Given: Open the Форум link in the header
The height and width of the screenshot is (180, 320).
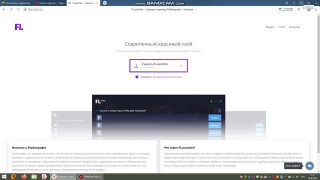Looking at the screenshot, I should pyautogui.click(x=269, y=27).
